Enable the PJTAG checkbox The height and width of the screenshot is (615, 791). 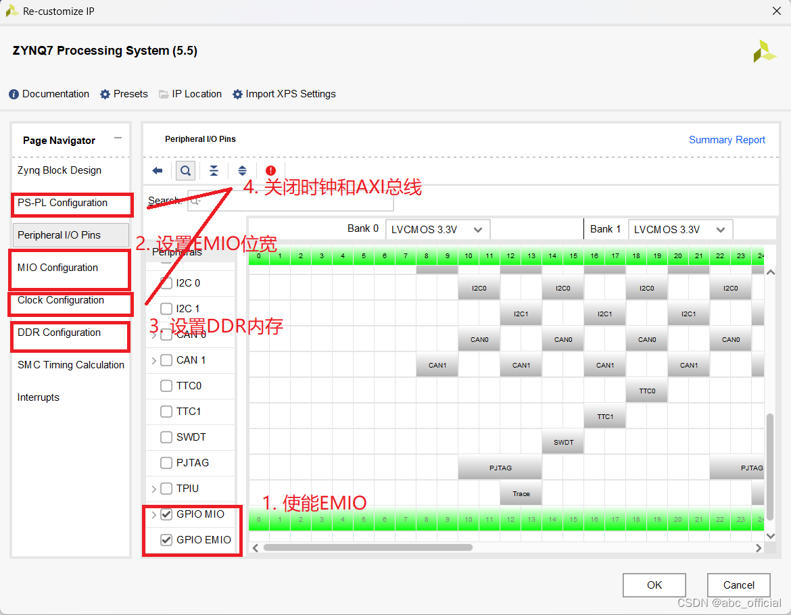pos(166,463)
